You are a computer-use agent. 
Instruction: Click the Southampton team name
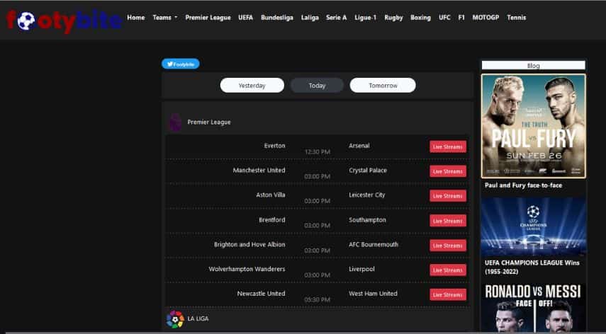click(367, 220)
